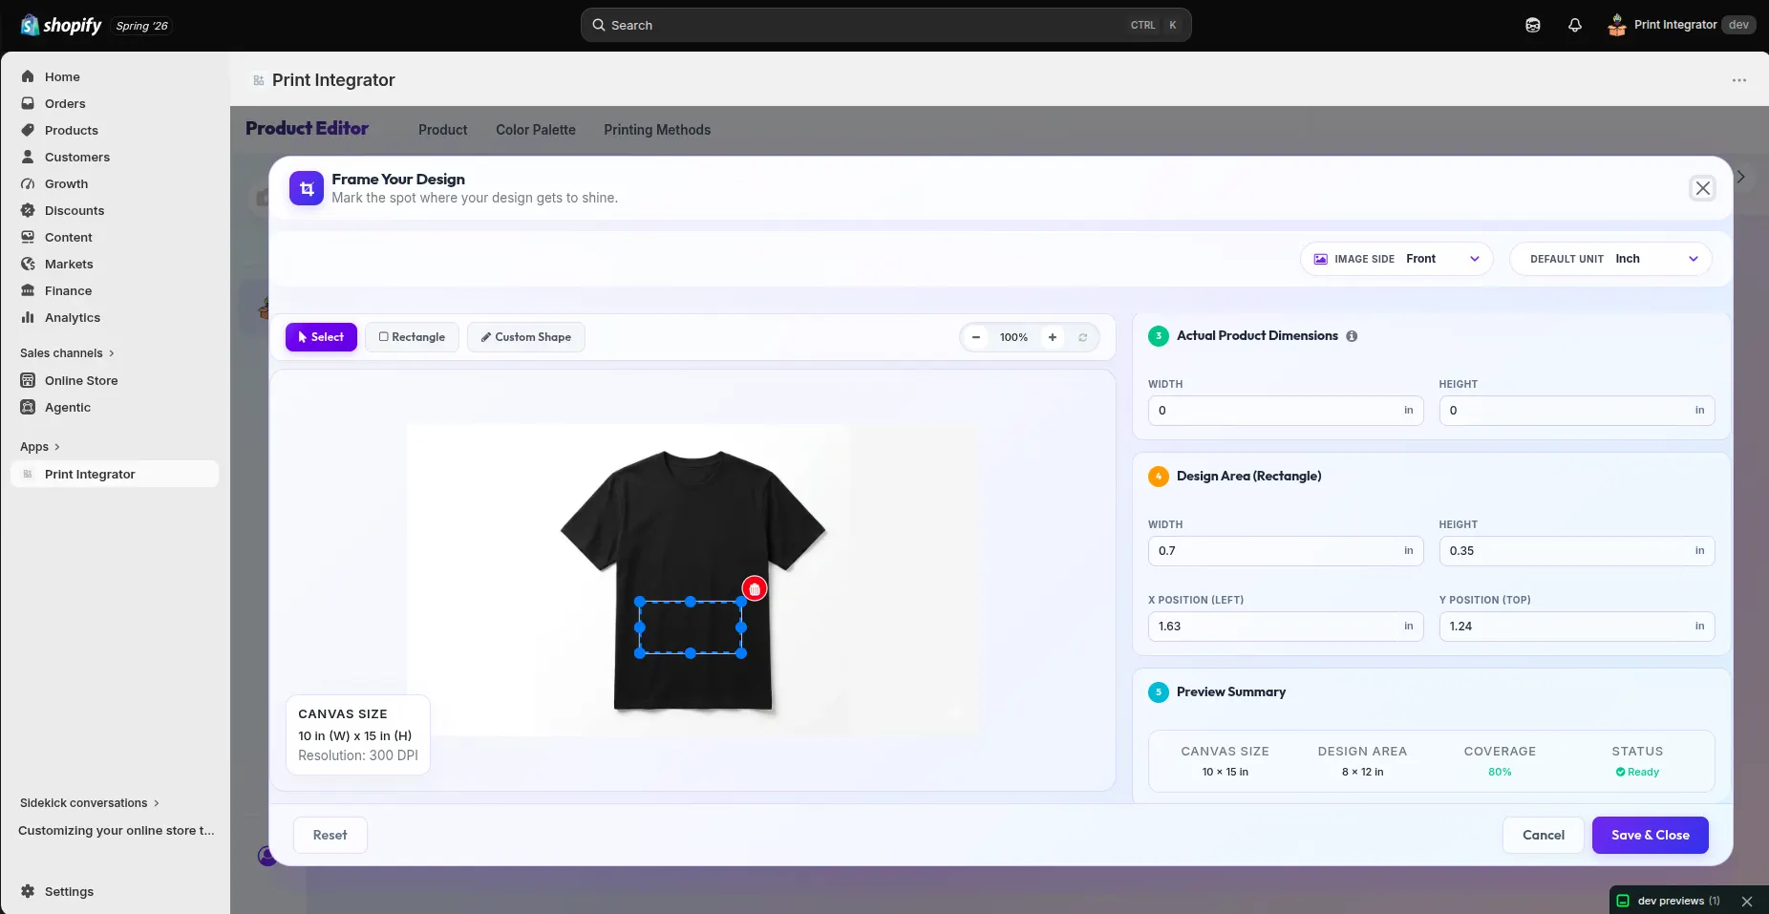The height and width of the screenshot is (914, 1769).
Task: Click the Ready status label
Action: [1637, 772]
